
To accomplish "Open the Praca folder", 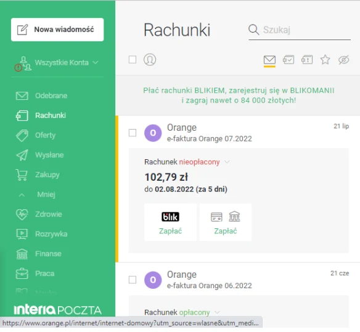I will point(44,273).
